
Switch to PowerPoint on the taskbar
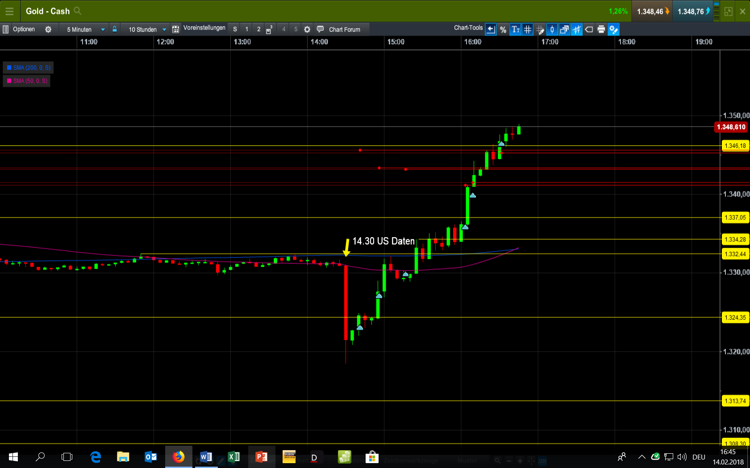[262, 457]
